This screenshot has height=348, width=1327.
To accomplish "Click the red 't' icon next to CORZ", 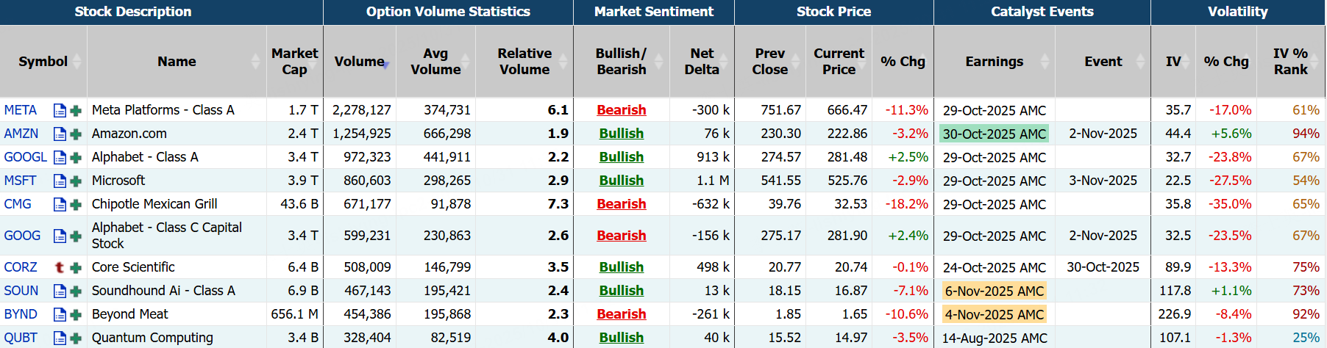I will 60,267.
